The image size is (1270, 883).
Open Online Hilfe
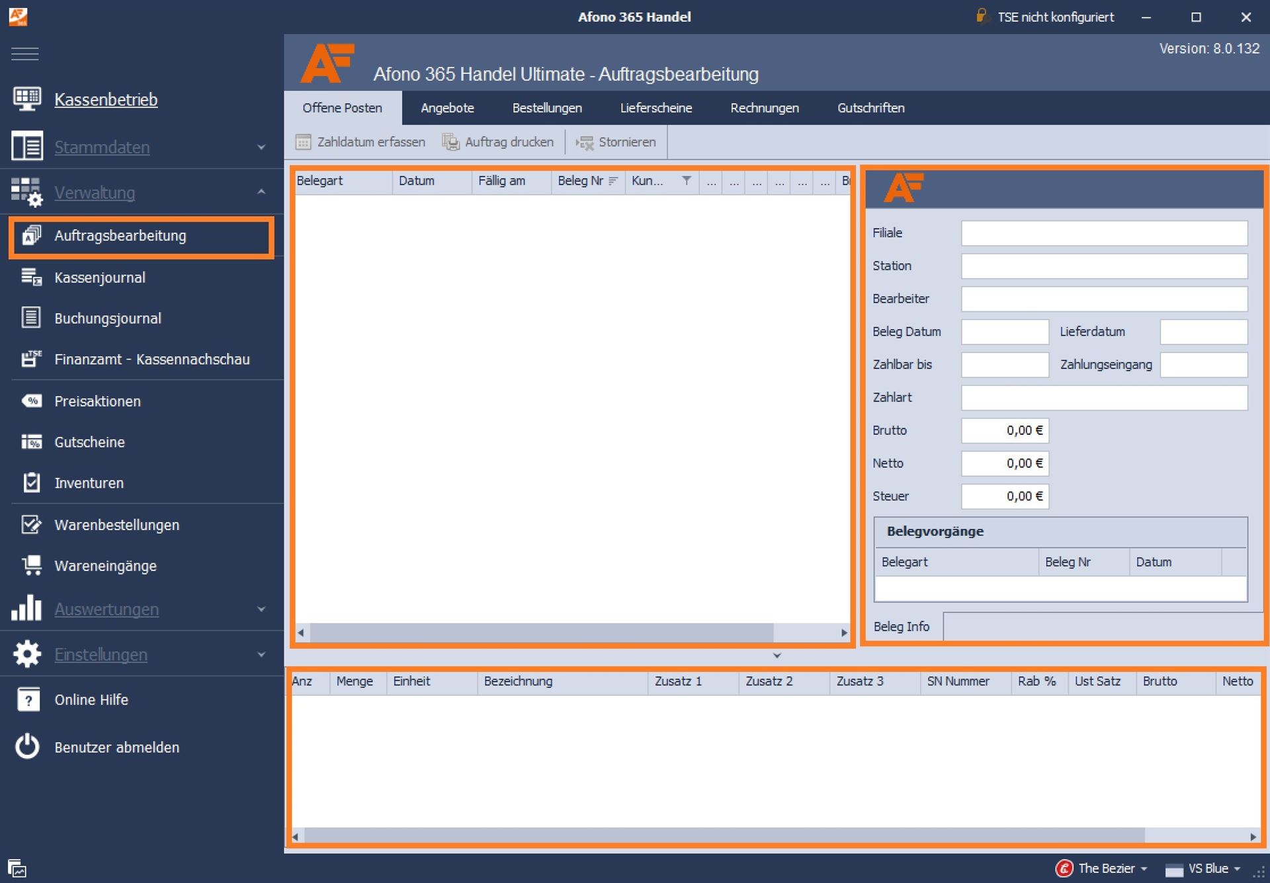pyautogui.click(x=91, y=700)
